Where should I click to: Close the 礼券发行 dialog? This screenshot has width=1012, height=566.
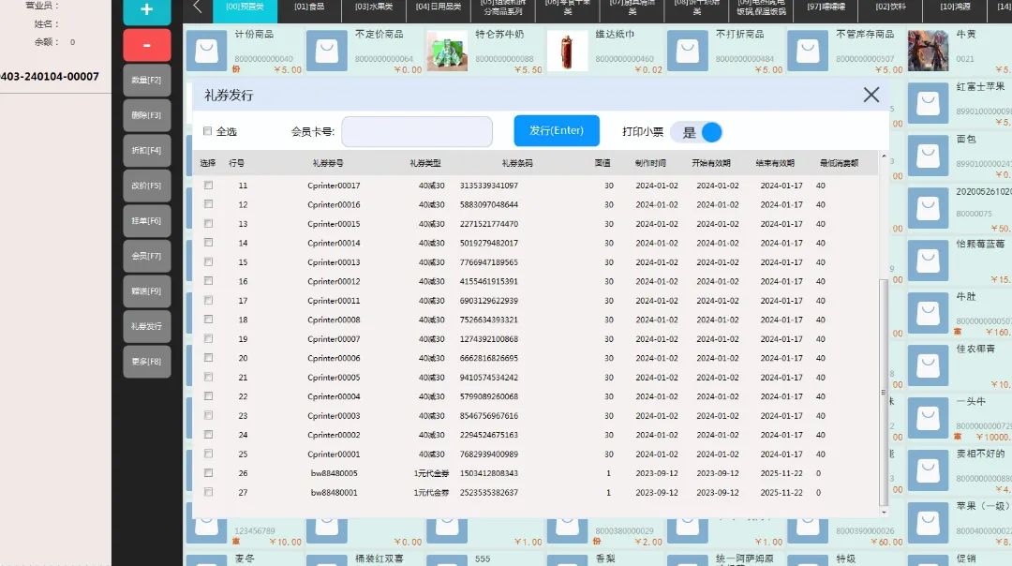point(871,95)
